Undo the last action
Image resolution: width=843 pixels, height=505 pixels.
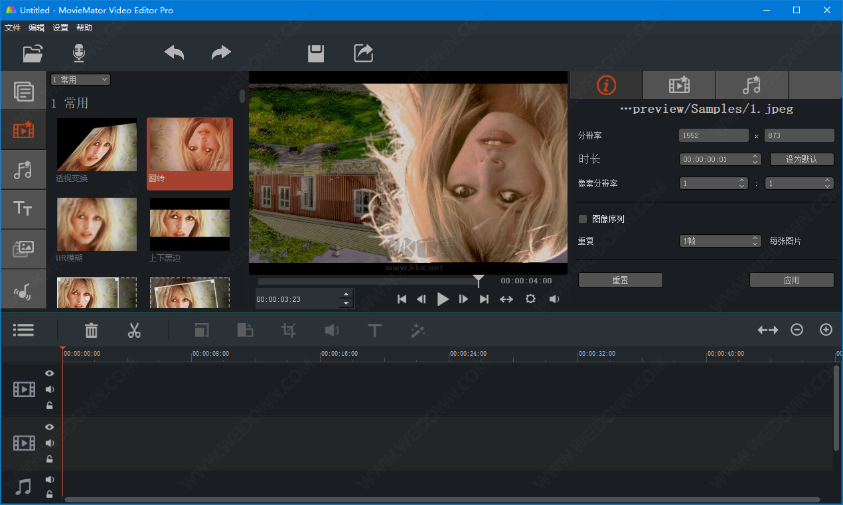coord(174,52)
